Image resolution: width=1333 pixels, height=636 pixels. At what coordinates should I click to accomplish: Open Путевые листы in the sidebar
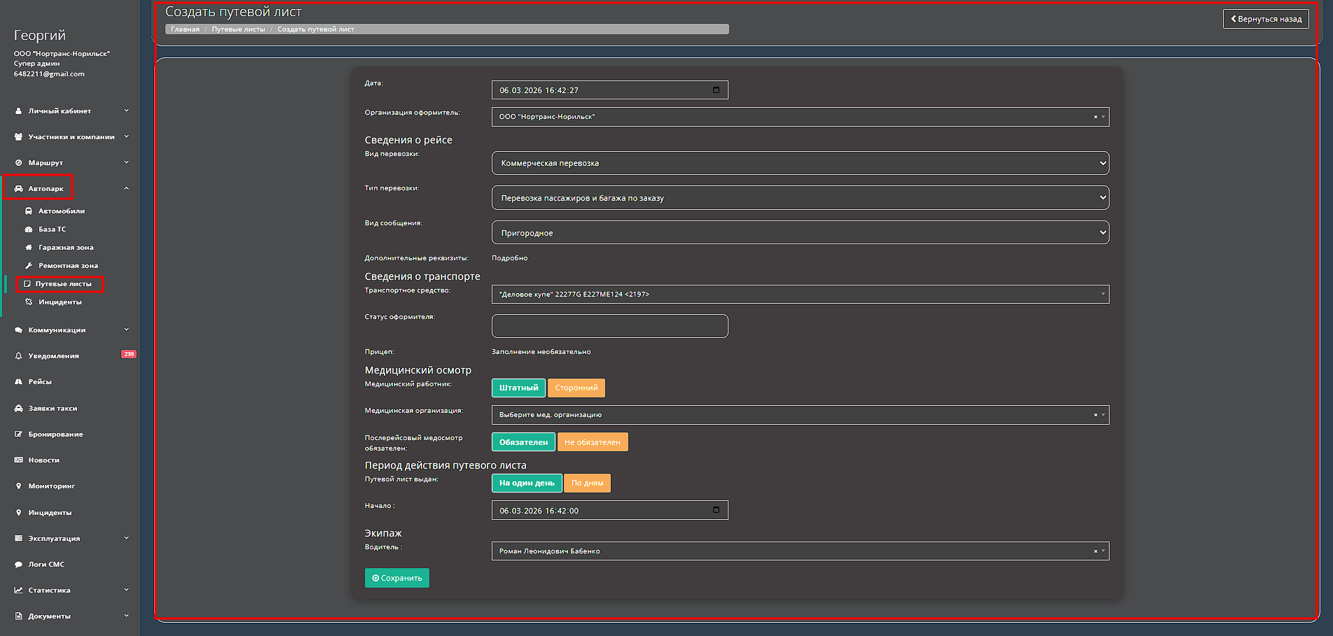(63, 284)
